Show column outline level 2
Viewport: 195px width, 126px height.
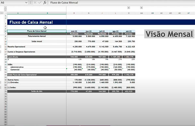[x=5, y=10]
